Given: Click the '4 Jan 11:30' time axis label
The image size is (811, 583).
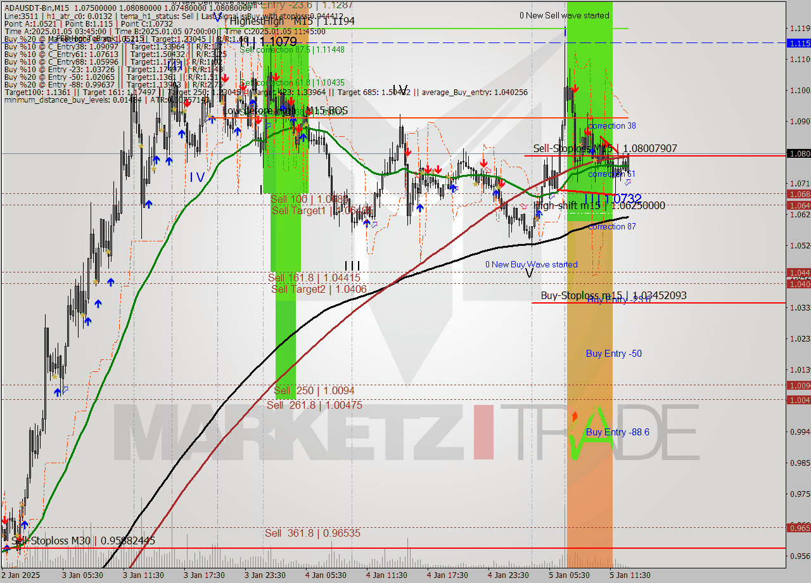Looking at the screenshot, I should tap(386, 575).
